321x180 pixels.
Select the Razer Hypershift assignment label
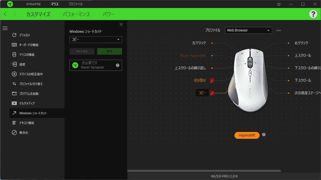[193, 55]
